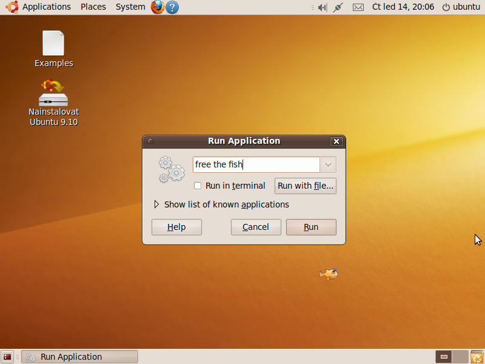This screenshot has height=364, width=485.
Task: Click the Show Desktop button in bottom panel
Action: tap(7, 357)
